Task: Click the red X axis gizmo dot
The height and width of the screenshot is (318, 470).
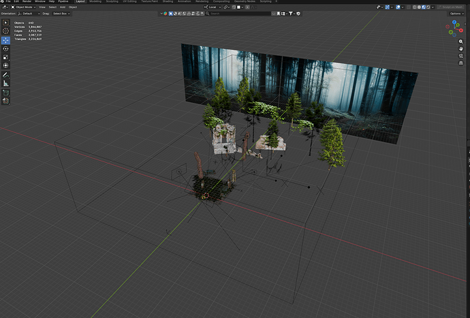Action: tap(461, 30)
